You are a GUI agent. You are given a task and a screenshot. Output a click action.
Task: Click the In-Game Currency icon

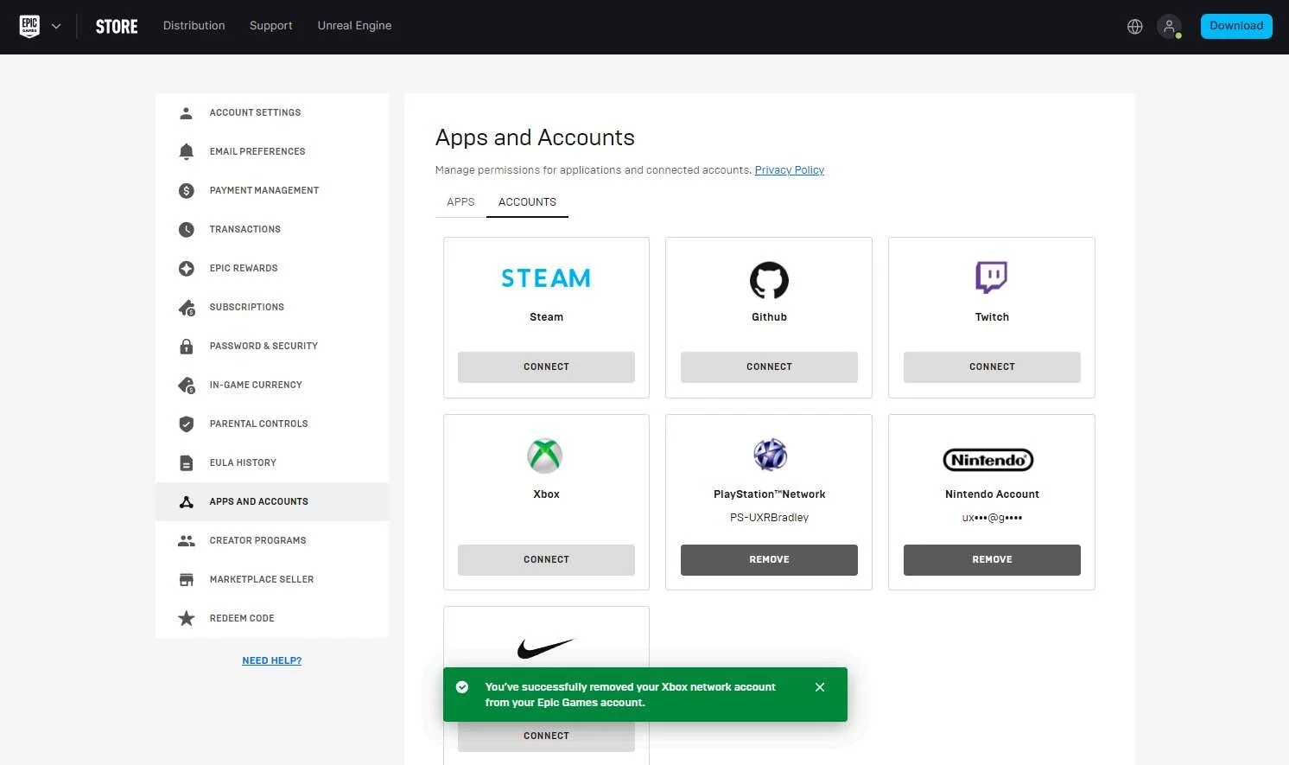point(187,386)
